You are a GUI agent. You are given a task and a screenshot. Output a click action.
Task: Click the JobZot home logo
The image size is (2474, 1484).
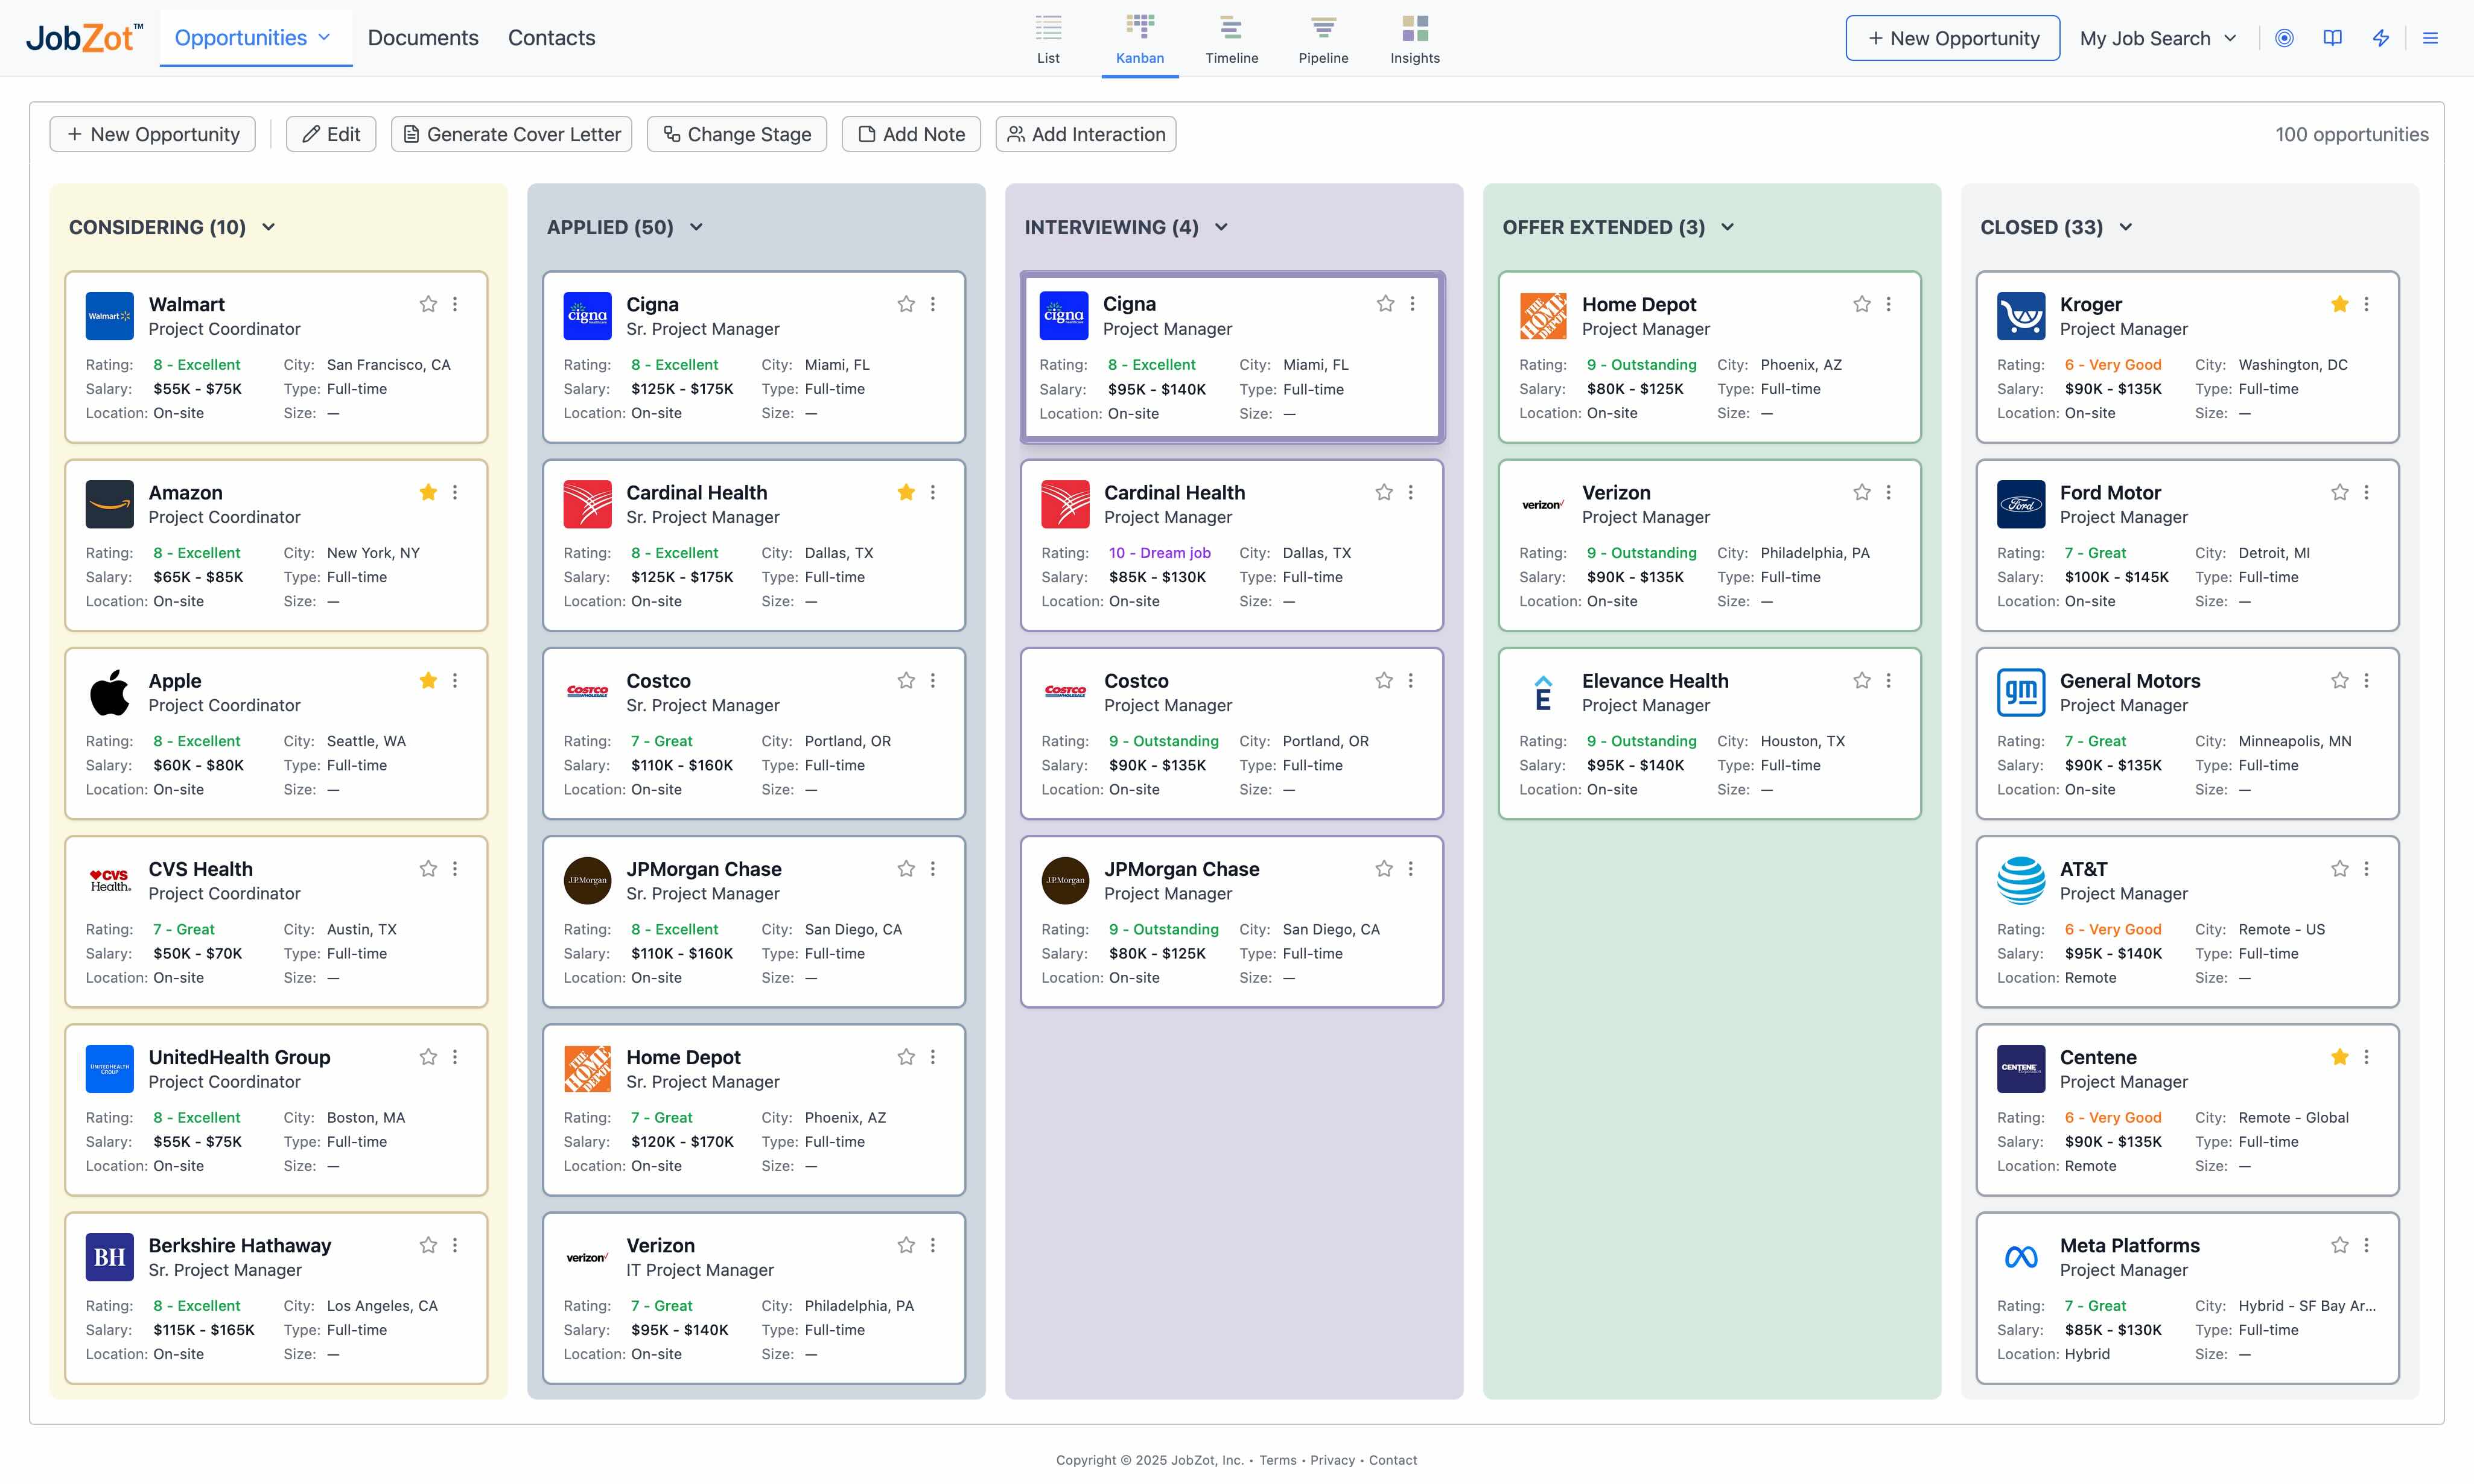[x=84, y=38]
